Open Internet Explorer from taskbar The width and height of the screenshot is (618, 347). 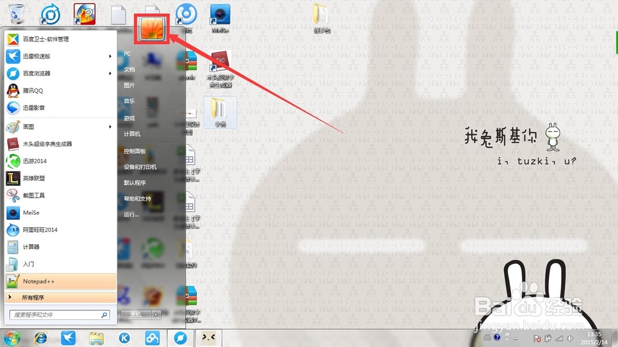click(x=41, y=338)
